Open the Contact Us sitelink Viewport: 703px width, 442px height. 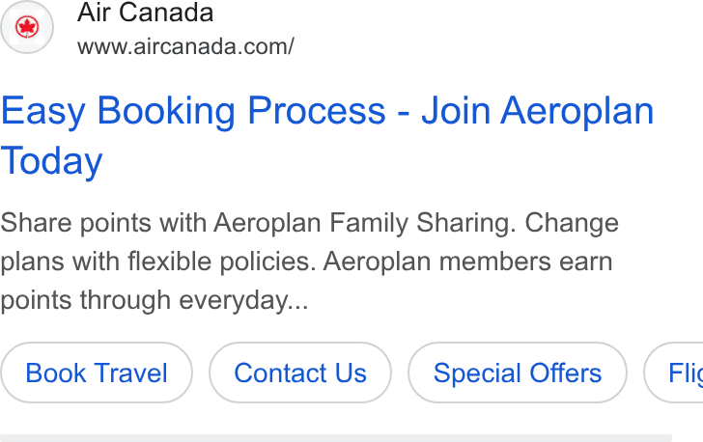[300, 373]
